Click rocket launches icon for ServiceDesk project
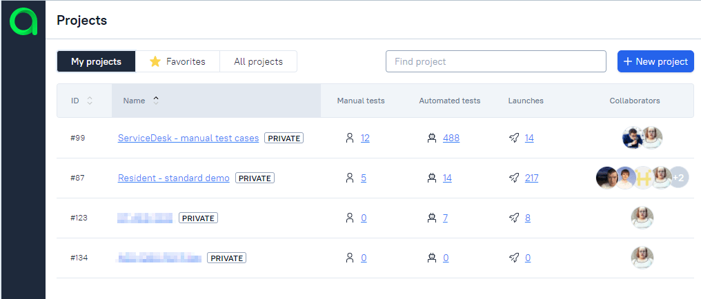This screenshot has width=701, height=299. pyautogui.click(x=514, y=138)
